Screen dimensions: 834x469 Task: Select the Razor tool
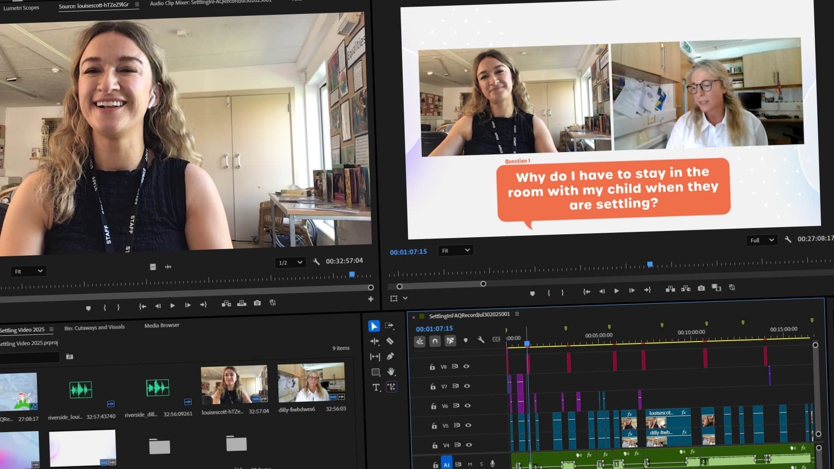pyautogui.click(x=390, y=341)
